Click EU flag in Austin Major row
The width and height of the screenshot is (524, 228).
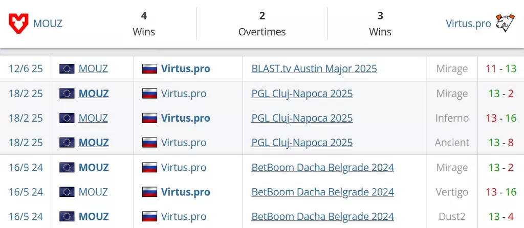(x=67, y=69)
